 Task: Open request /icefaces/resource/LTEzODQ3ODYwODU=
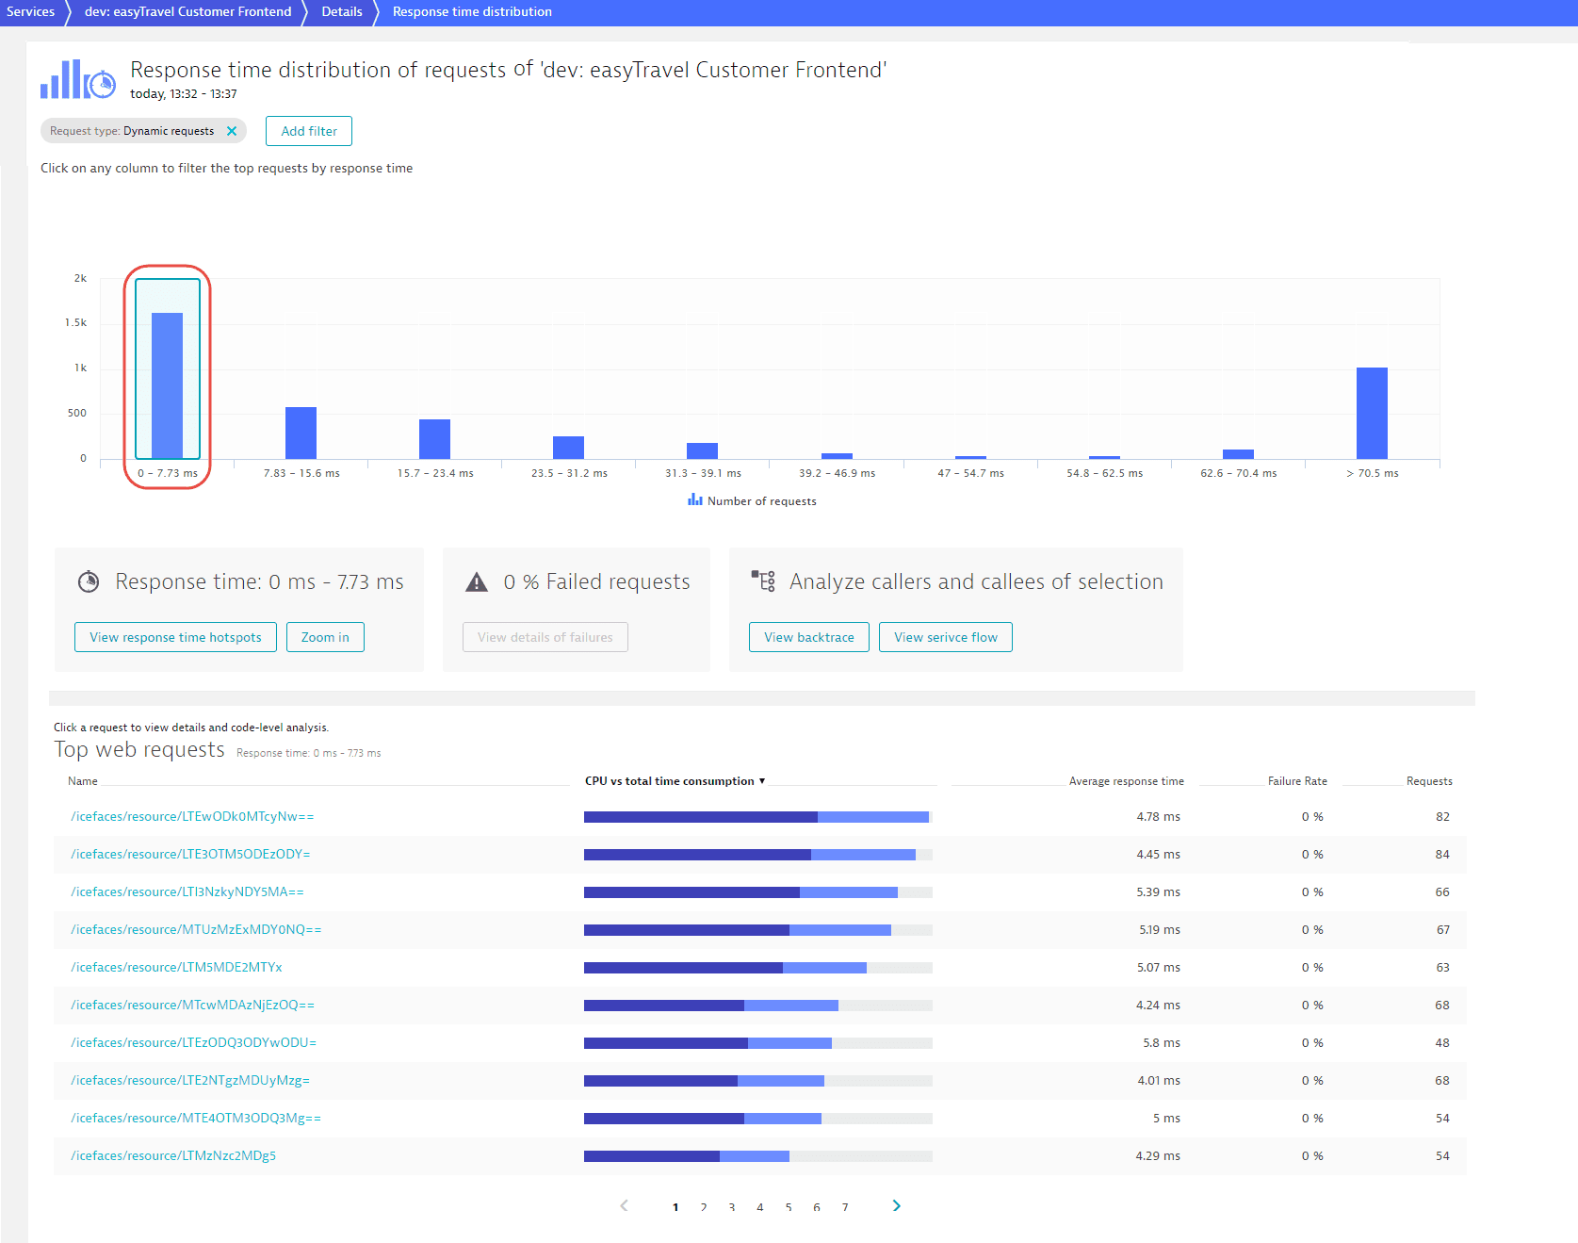tap(193, 1043)
